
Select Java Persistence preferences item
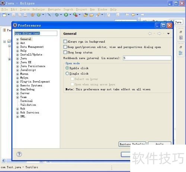33,66
